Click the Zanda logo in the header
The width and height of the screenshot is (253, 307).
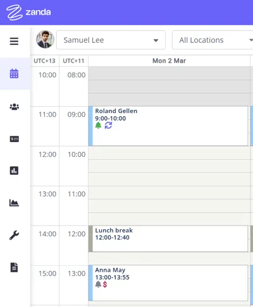point(28,13)
